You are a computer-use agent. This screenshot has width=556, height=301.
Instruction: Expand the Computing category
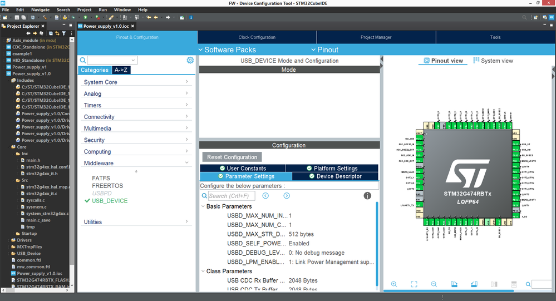coord(136,151)
